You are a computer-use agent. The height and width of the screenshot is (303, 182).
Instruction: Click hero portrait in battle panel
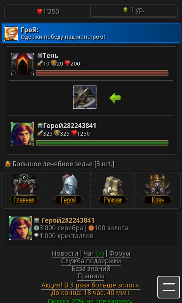coord(22,134)
